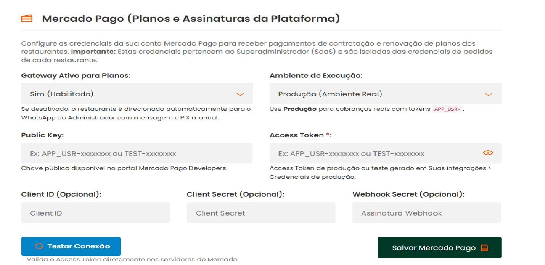Click the APP_USR- token code badge
545x265 pixels.
tap(447, 109)
